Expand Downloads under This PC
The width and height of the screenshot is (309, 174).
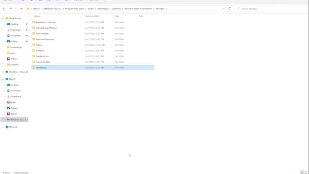[x=4, y=97]
